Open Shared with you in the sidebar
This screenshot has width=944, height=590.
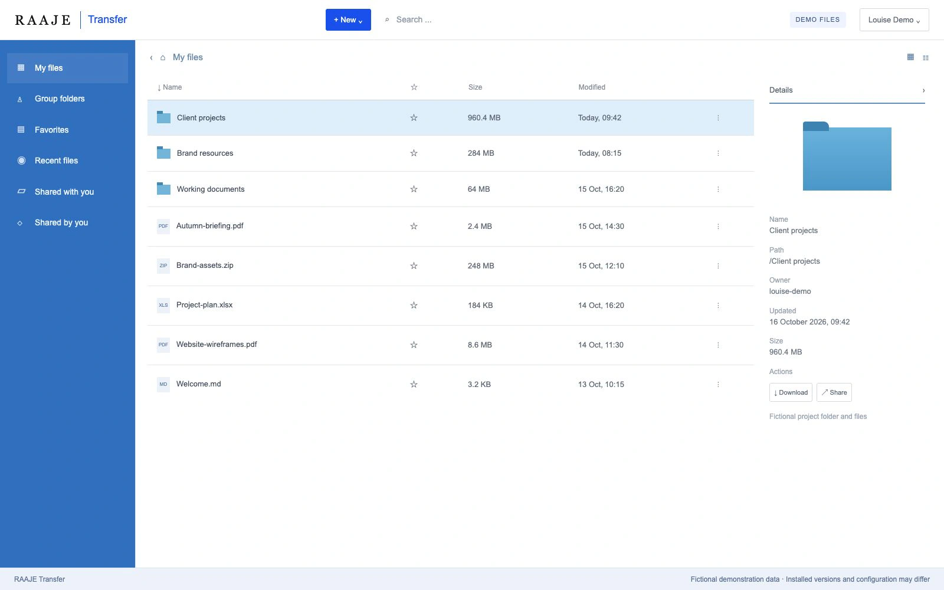point(67,192)
